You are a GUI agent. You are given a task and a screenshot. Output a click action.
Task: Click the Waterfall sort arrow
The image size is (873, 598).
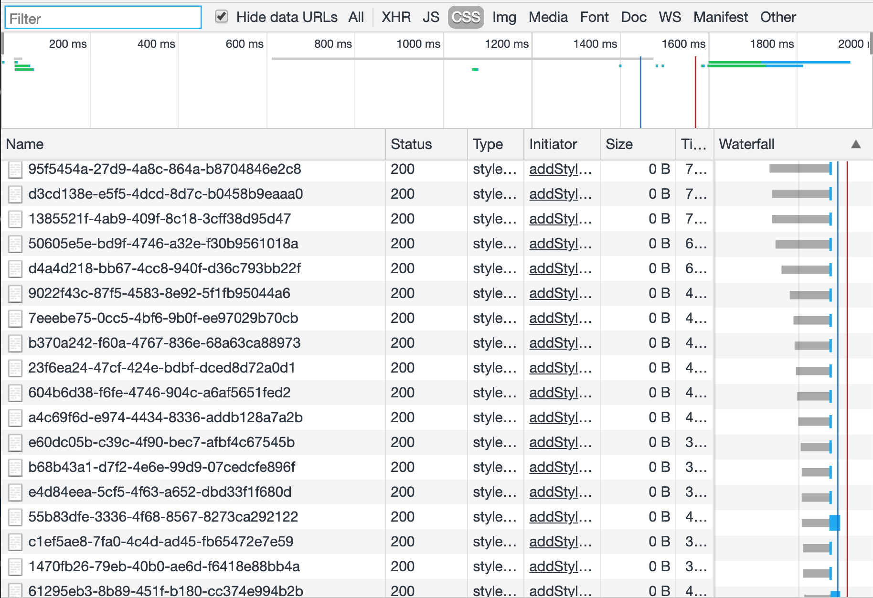(856, 144)
